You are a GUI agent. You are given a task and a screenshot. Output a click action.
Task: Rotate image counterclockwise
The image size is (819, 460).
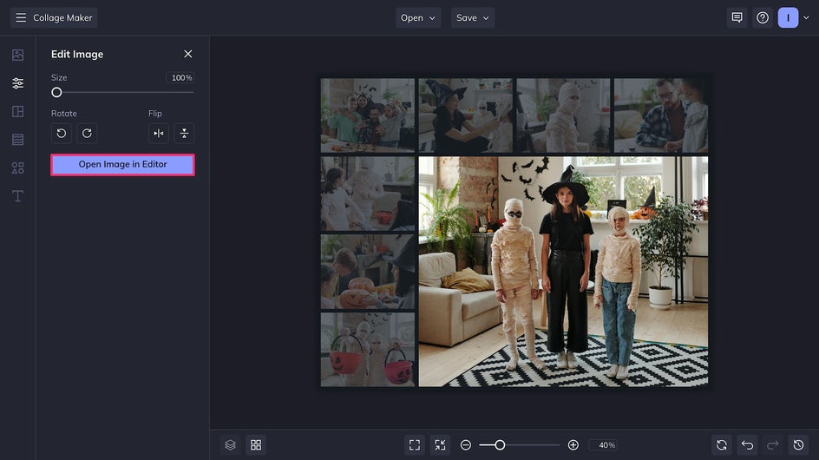(x=62, y=133)
